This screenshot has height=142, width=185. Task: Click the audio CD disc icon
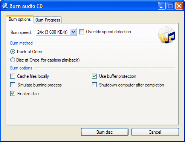click(167, 35)
